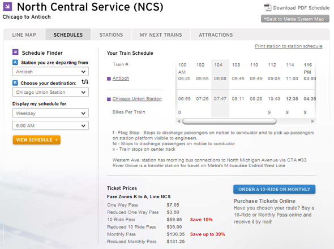Image resolution: width=334 pixels, height=249 pixels.
Task: Swap departure and destination stations icon
Action: pyautogui.click(x=85, y=82)
